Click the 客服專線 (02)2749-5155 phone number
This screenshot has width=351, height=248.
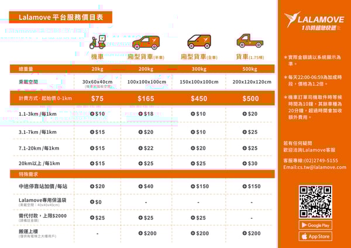click(x=311, y=160)
